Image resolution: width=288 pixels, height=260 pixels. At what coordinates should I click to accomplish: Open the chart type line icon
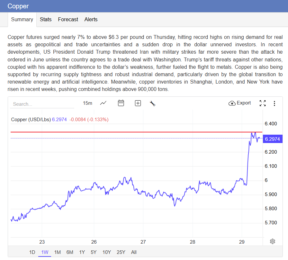point(103,103)
